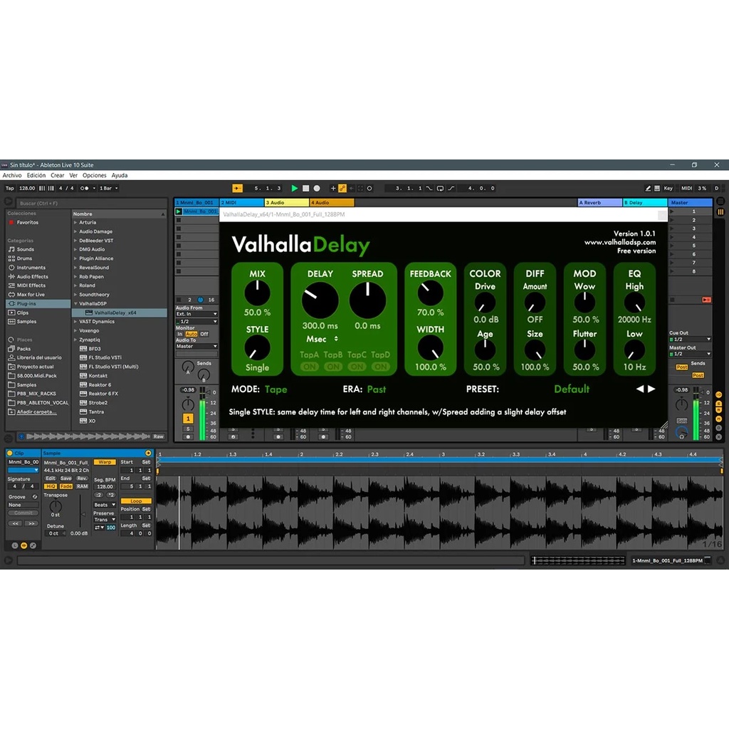The width and height of the screenshot is (729, 729).
Task: Toggle computer MIDI keyboard icon
Action: point(657,188)
